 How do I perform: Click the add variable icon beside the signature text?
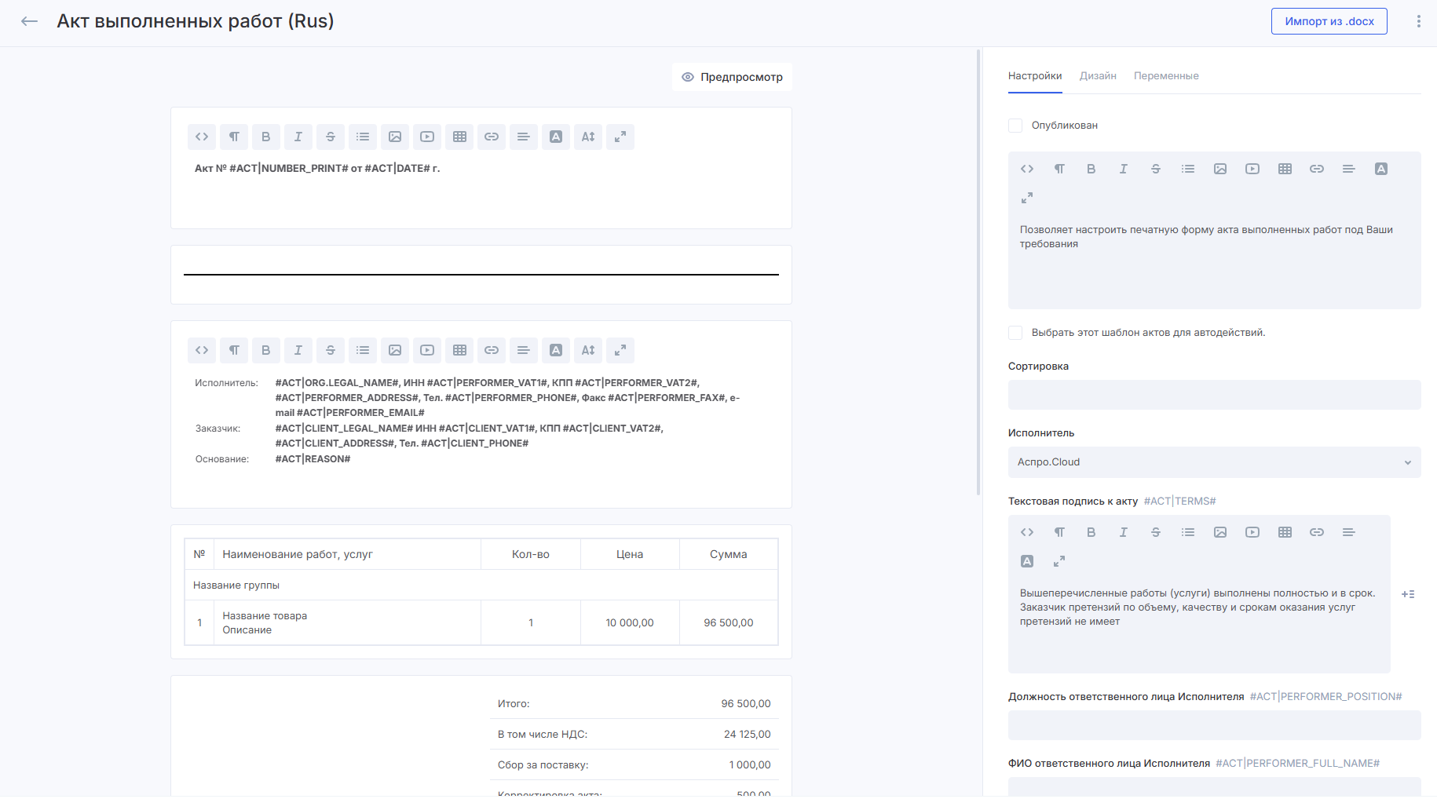tap(1408, 594)
